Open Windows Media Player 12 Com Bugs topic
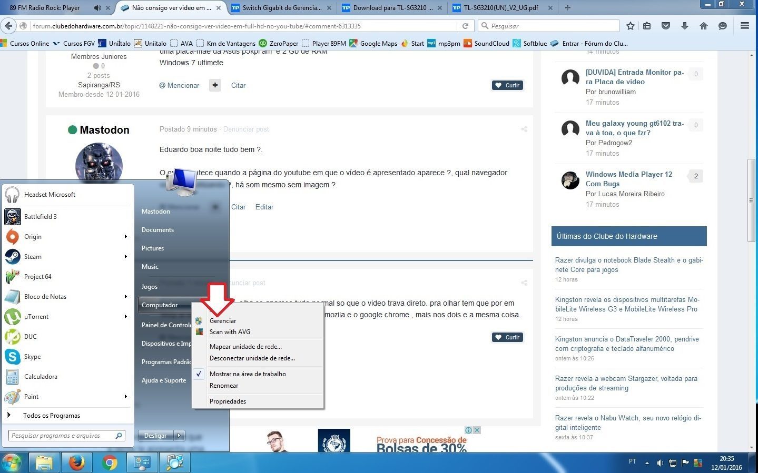This screenshot has height=473, width=758. [629, 179]
